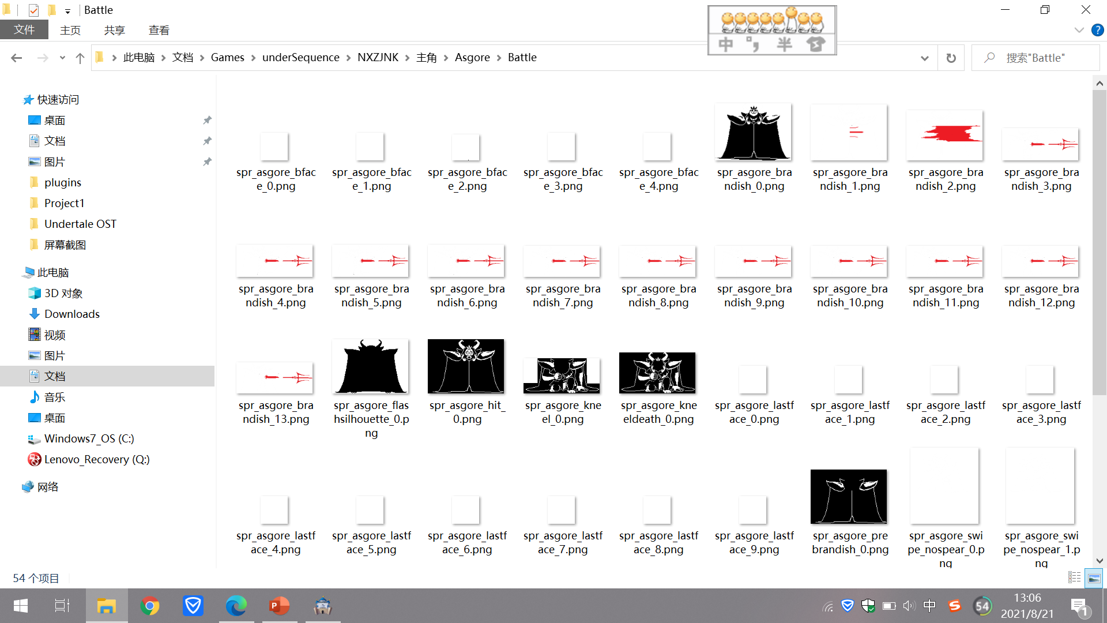Select spr_asgore_kneeldeath_0.png file icon
1107x623 pixels.
pyautogui.click(x=657, y=373)
